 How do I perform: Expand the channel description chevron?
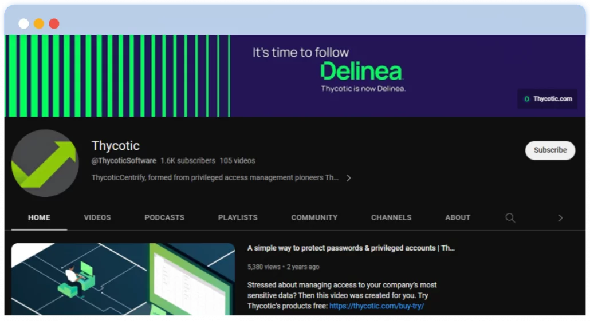tap(348, 178)
